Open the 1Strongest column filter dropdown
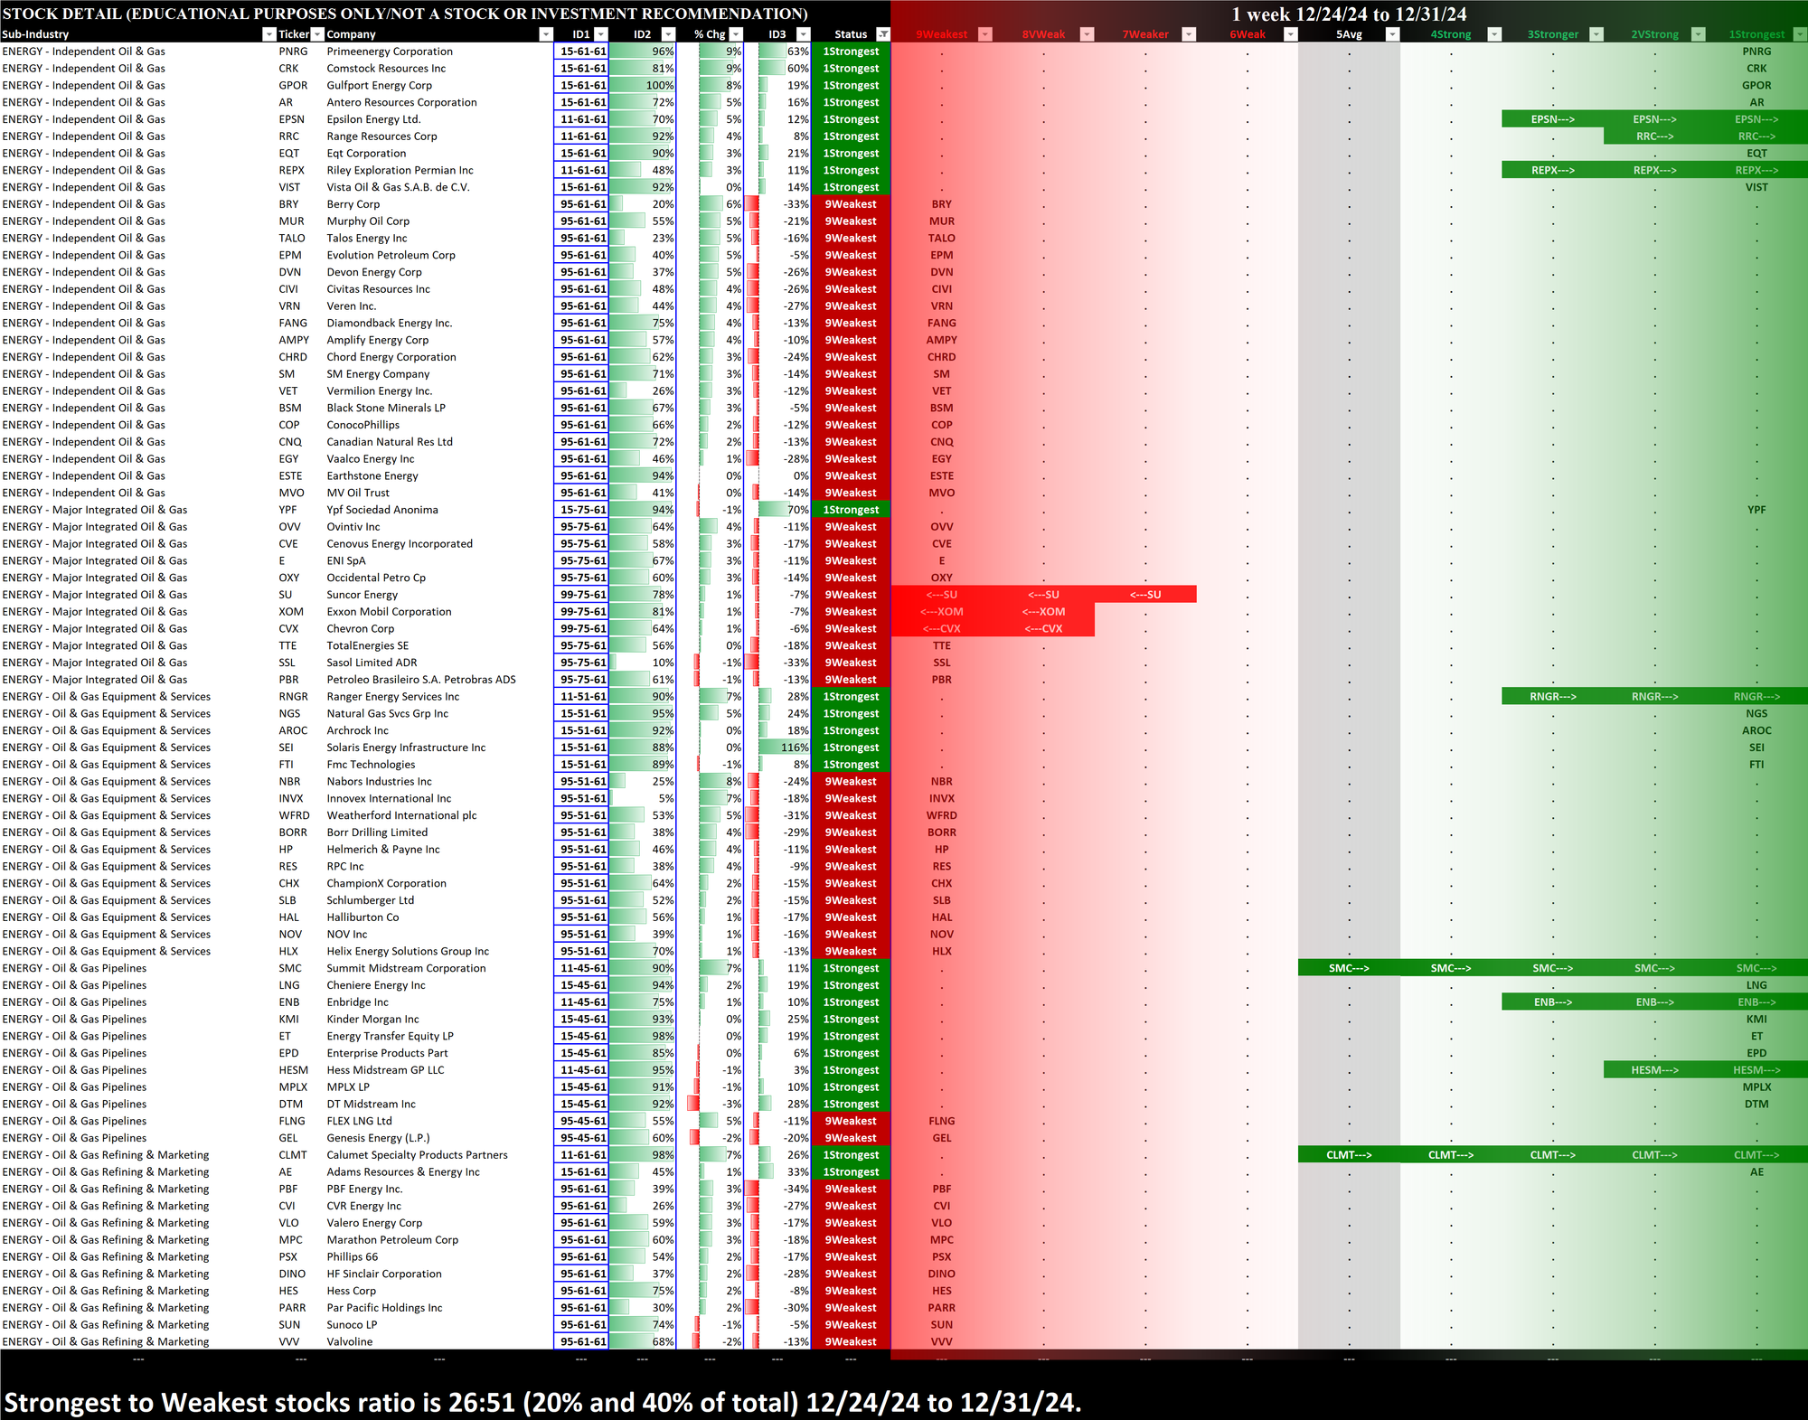Viewport: 1808px width, 1420px height. pos(1799,34)
